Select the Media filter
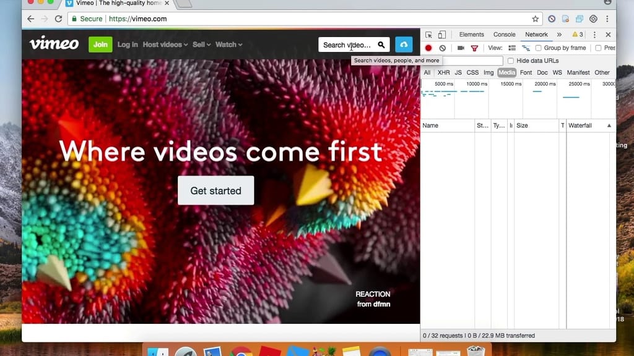Screen dimensions: 634x356 point(506,73)
